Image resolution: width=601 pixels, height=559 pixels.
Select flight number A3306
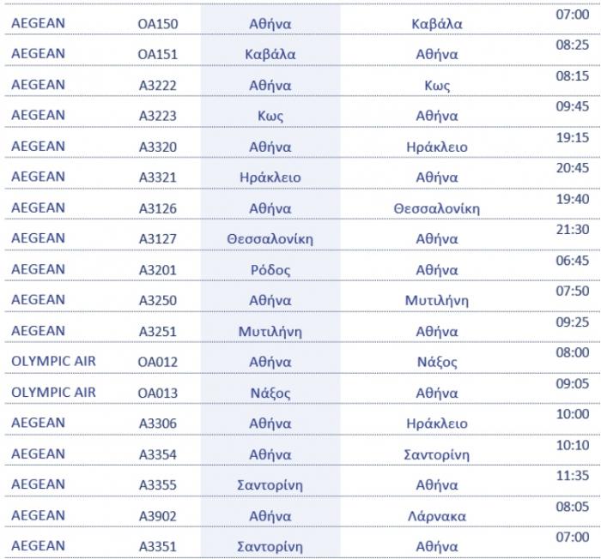coord(157,424)
